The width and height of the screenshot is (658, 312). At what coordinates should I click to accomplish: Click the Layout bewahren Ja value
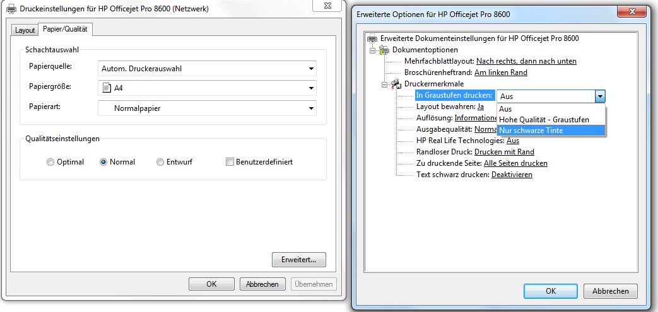tap(481, 107)
